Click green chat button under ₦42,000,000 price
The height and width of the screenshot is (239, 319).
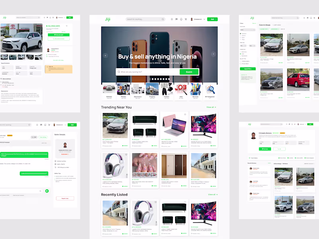[59, 35]
